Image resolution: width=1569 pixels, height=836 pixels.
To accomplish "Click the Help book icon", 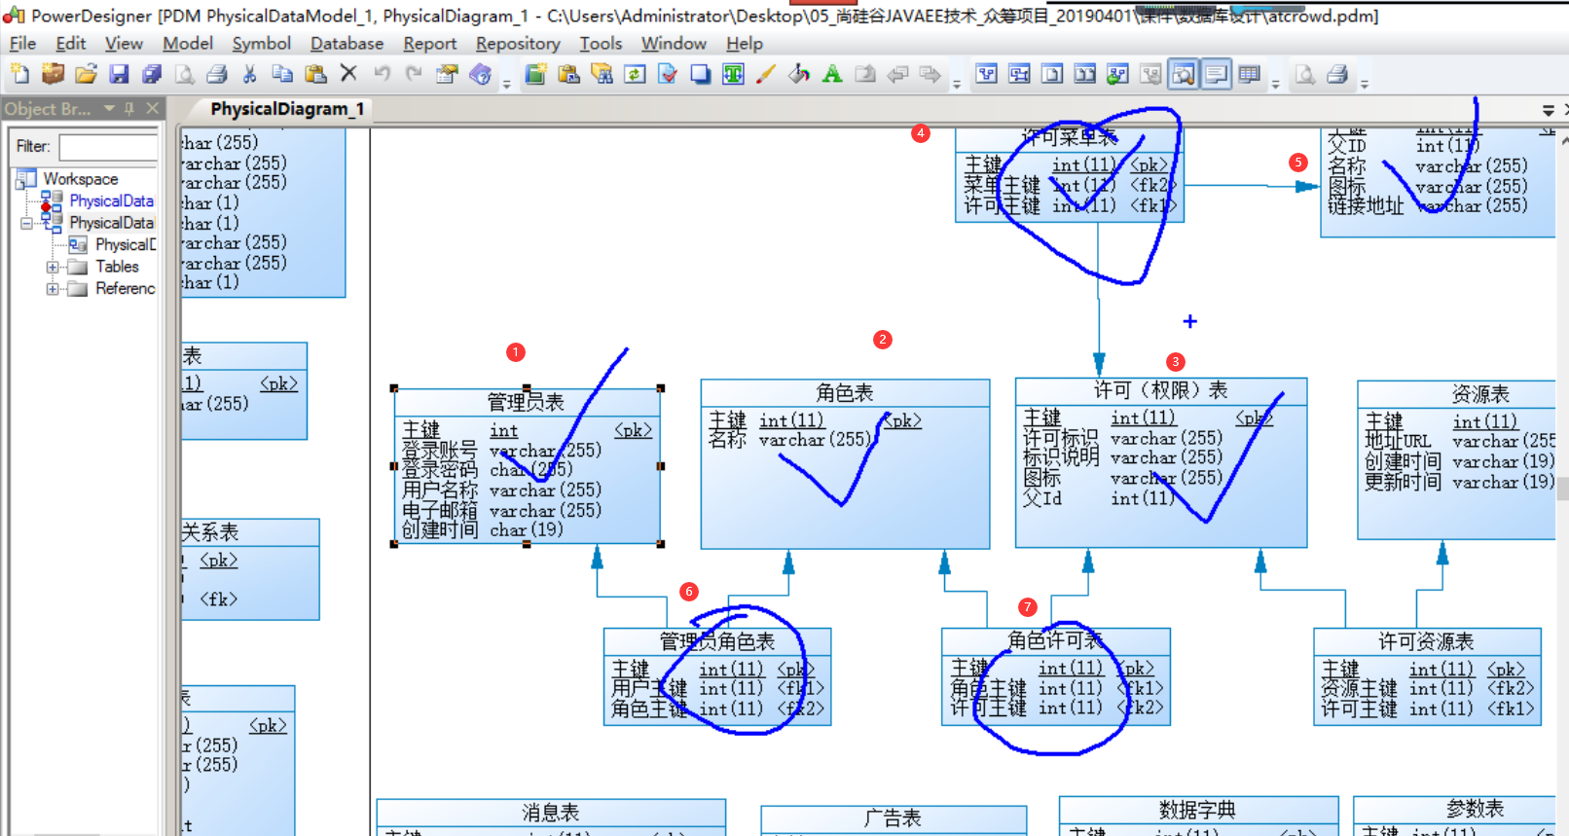I will click(480, 74).
